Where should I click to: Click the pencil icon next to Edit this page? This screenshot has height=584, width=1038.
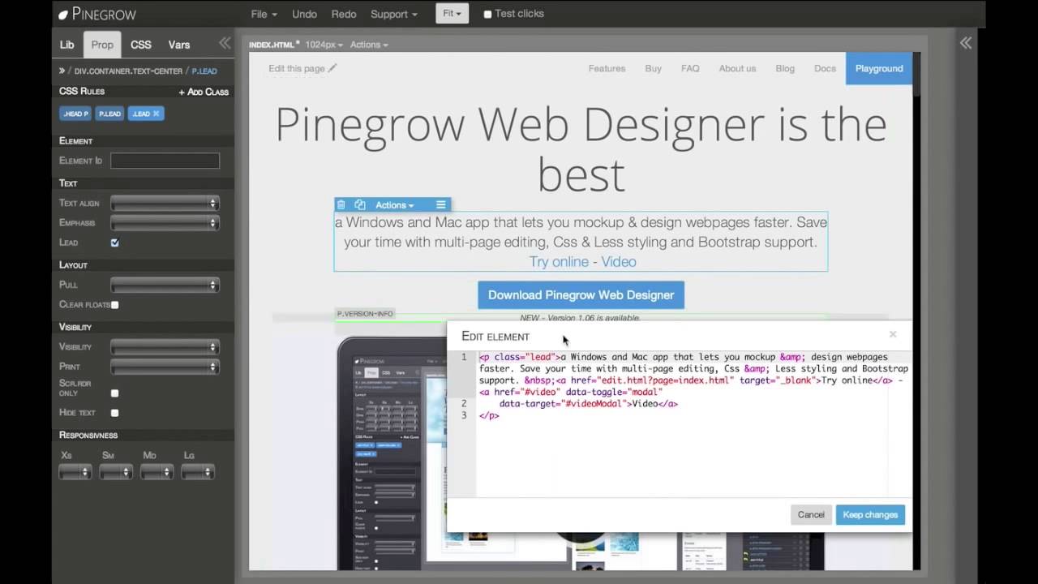(332, 68)
